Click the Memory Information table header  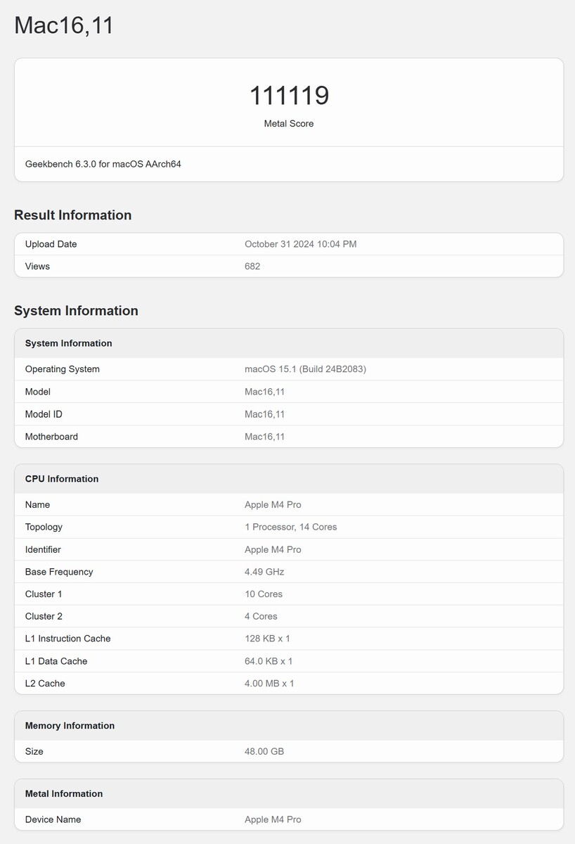point(70,726)
